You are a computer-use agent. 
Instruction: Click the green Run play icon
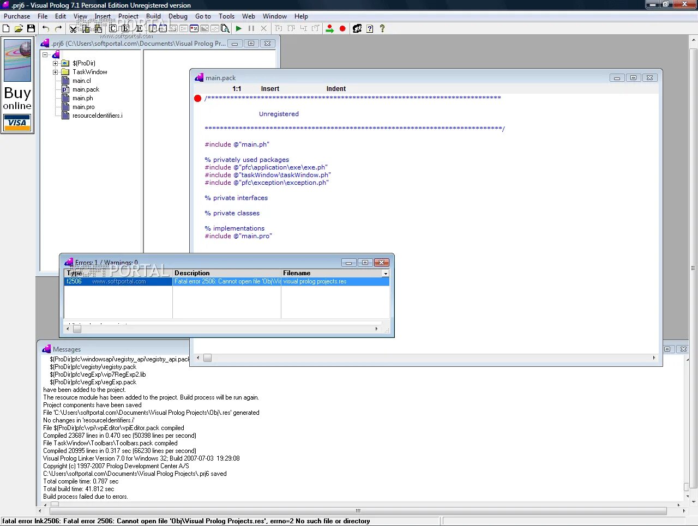click(239, 28)
